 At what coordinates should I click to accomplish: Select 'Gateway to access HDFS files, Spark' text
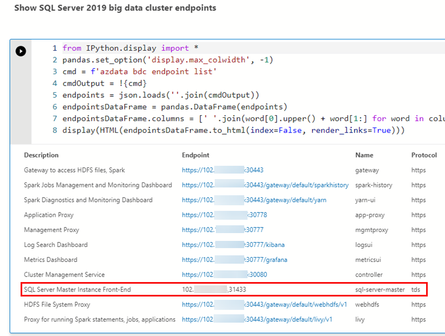click(75, 170)
